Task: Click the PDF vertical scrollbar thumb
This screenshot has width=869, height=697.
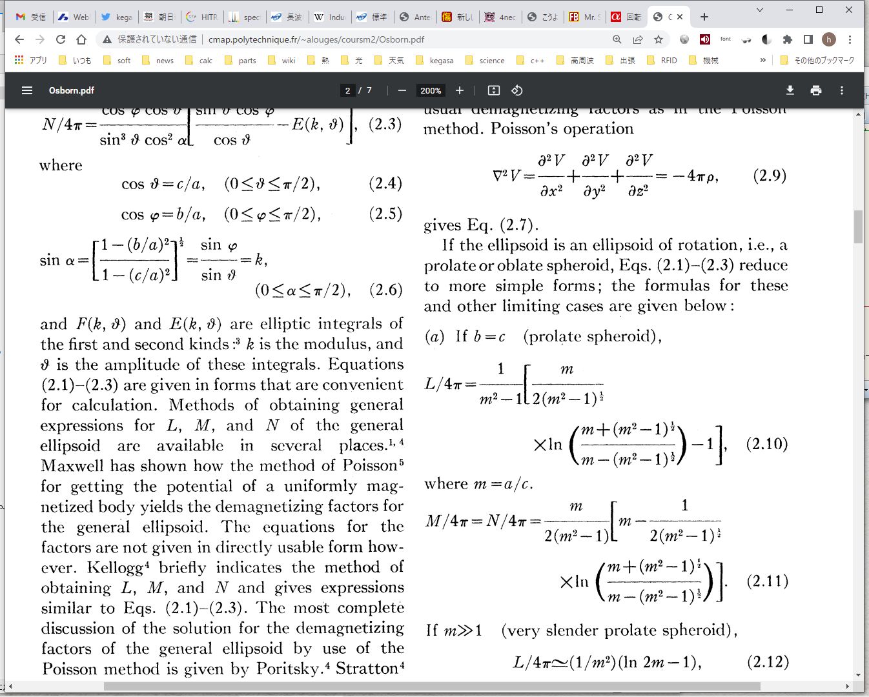Action: [x=858, y=227]
